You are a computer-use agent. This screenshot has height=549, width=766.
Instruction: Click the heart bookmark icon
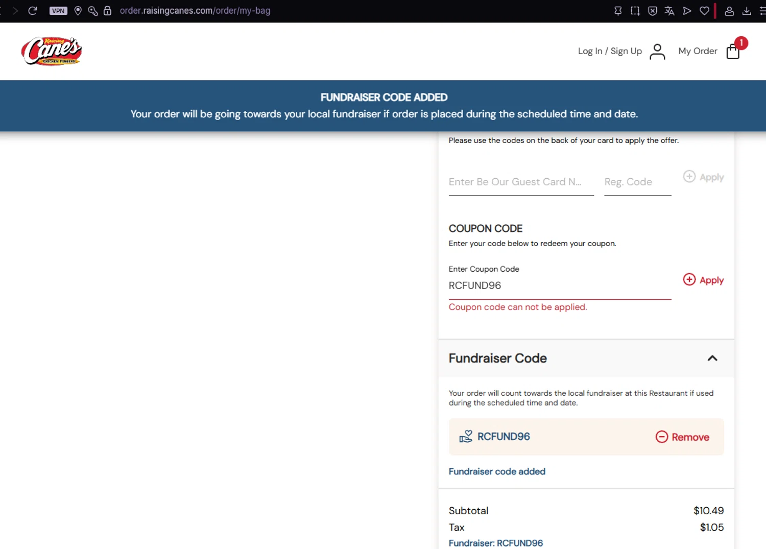coord(704,11)
